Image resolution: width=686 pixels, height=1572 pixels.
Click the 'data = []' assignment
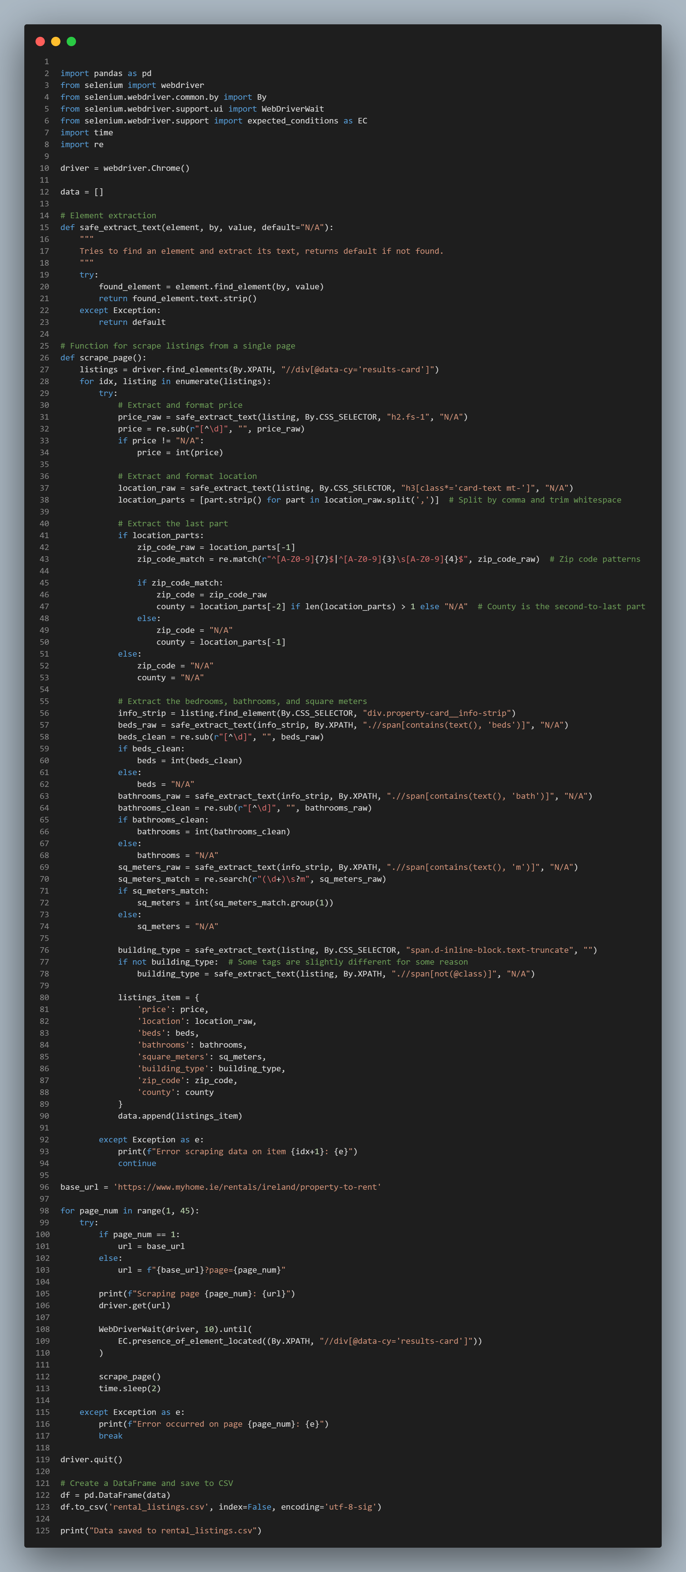pyautogui.click(x=82, y=192)
